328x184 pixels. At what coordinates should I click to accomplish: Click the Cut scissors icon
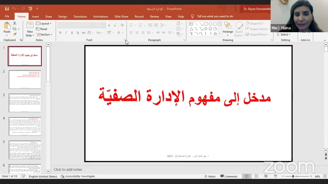click(15, 24)
